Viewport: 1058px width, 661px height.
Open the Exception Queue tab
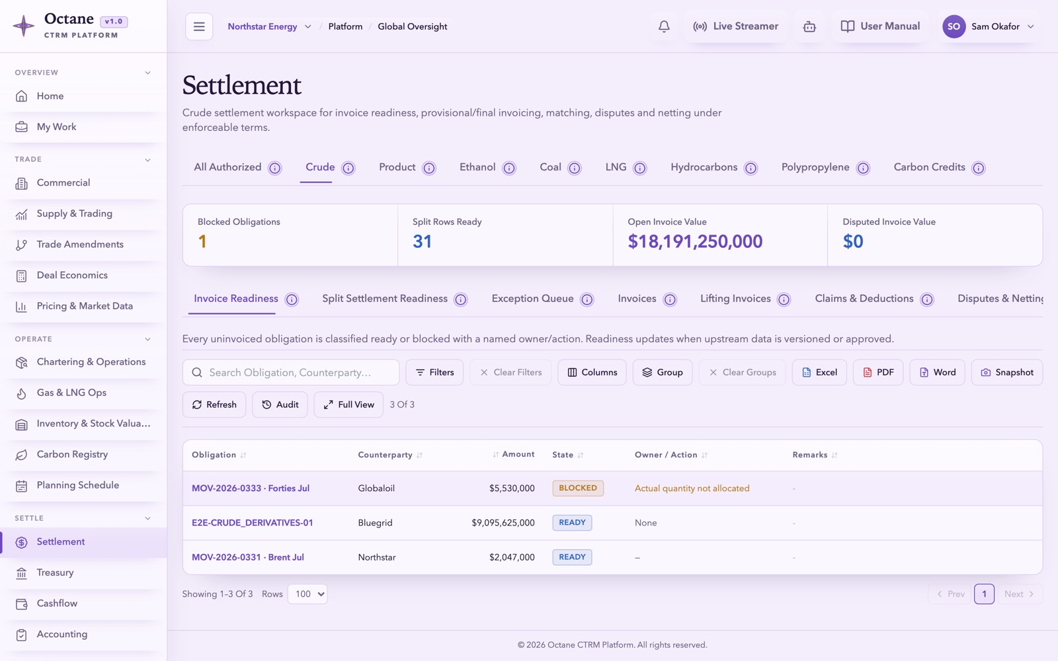point(532,299)
